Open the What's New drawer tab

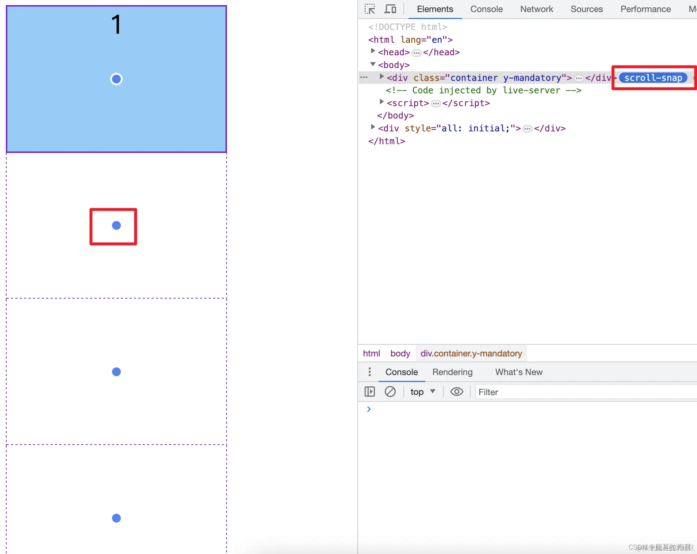[519, 372]
